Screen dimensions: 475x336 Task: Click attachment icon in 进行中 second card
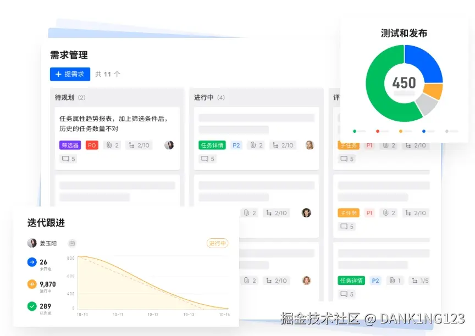pyautogui.click(x=247, y=213)
